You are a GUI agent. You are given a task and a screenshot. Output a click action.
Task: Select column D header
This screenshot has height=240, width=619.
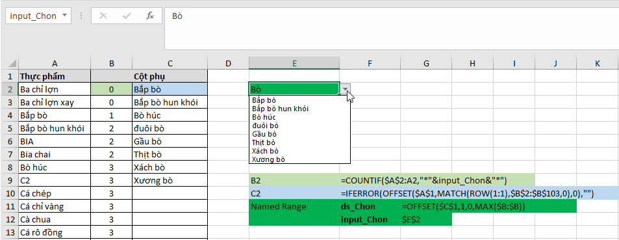tap(228, 63)
